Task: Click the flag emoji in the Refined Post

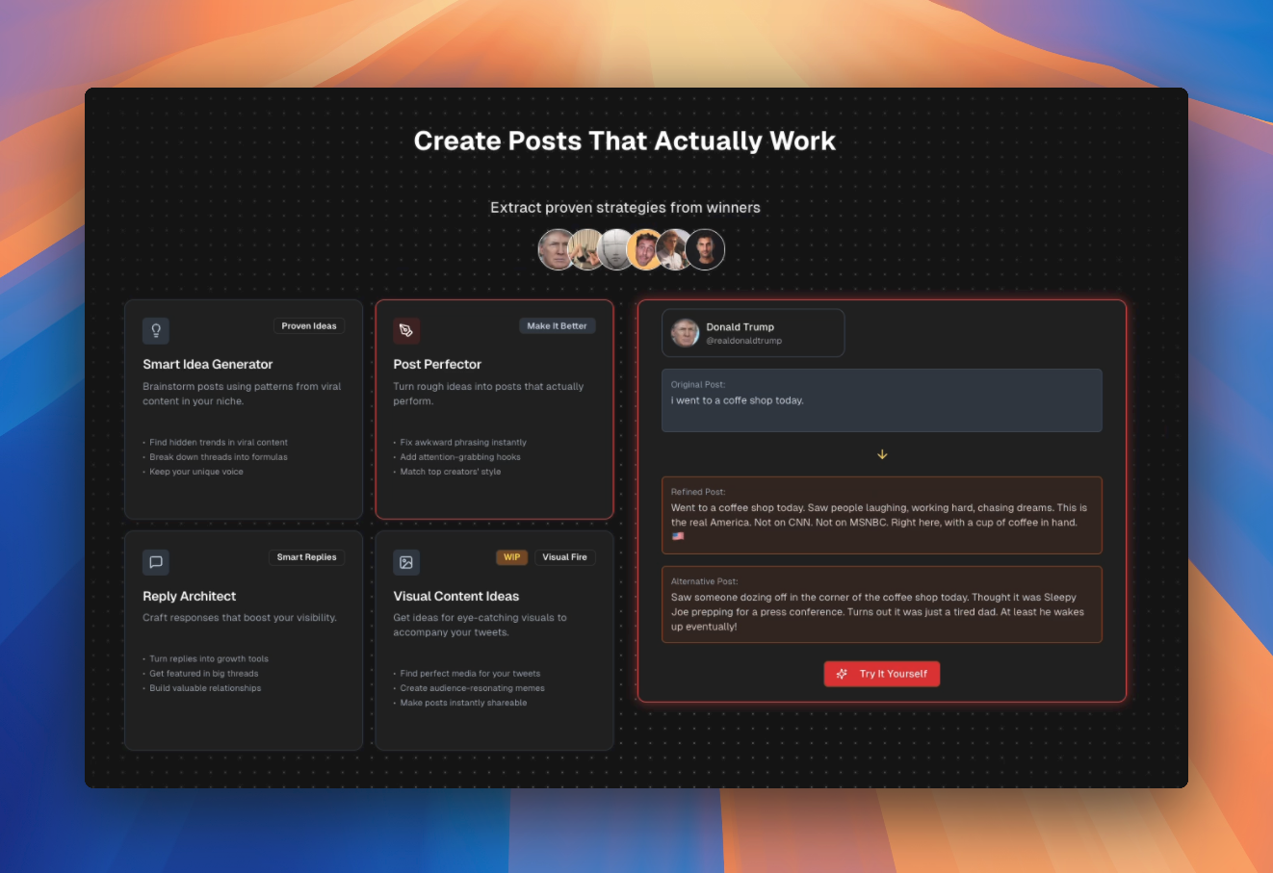Action: tap(678, 536)
